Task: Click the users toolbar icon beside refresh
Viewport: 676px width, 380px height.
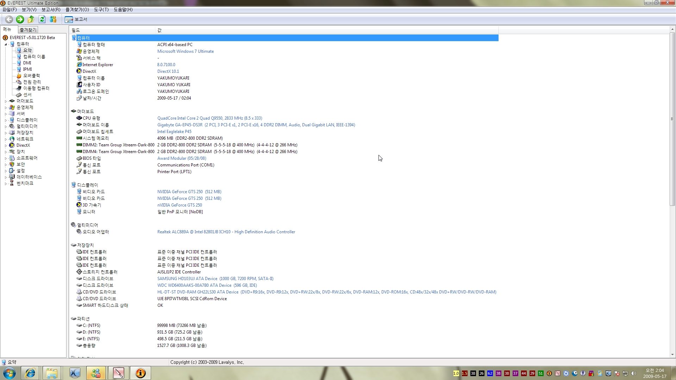Action: click(53, 19)
